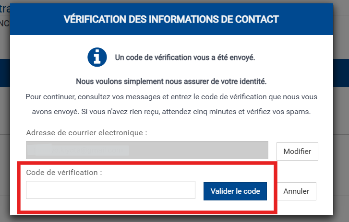Screen dimensions: 349x222
Task: Click the blurred email text in grey field
Action: (78, 150)
